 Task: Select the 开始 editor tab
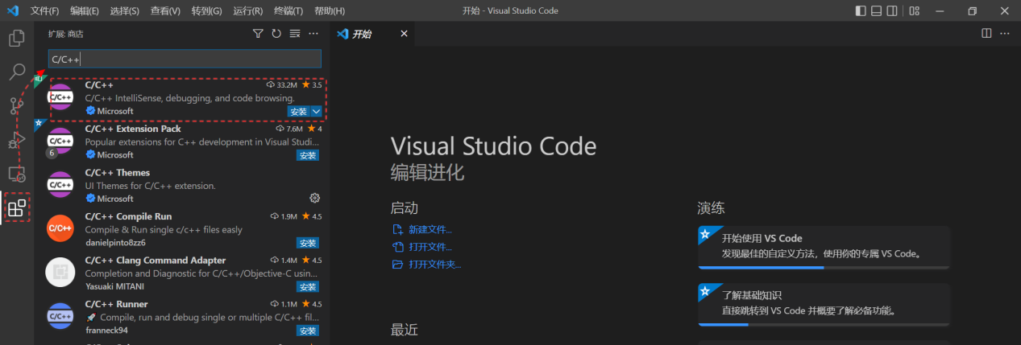coord(373,34)
